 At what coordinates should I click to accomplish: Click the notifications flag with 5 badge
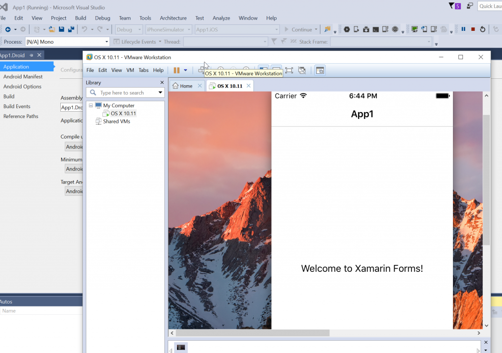(x=455, y=6)
